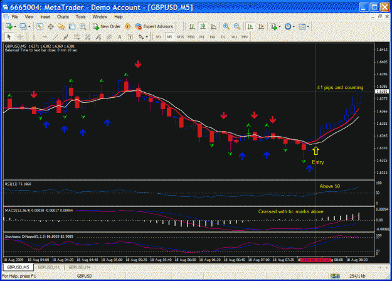Select the M30 timeframe button

191,37
